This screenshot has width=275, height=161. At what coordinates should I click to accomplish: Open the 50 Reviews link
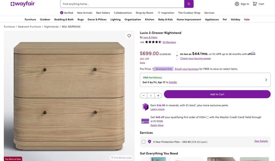coord(169,42)
